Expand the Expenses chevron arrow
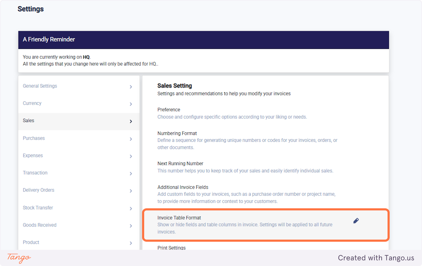The width and height of the screenshot is (422, 266). [131, 156]
